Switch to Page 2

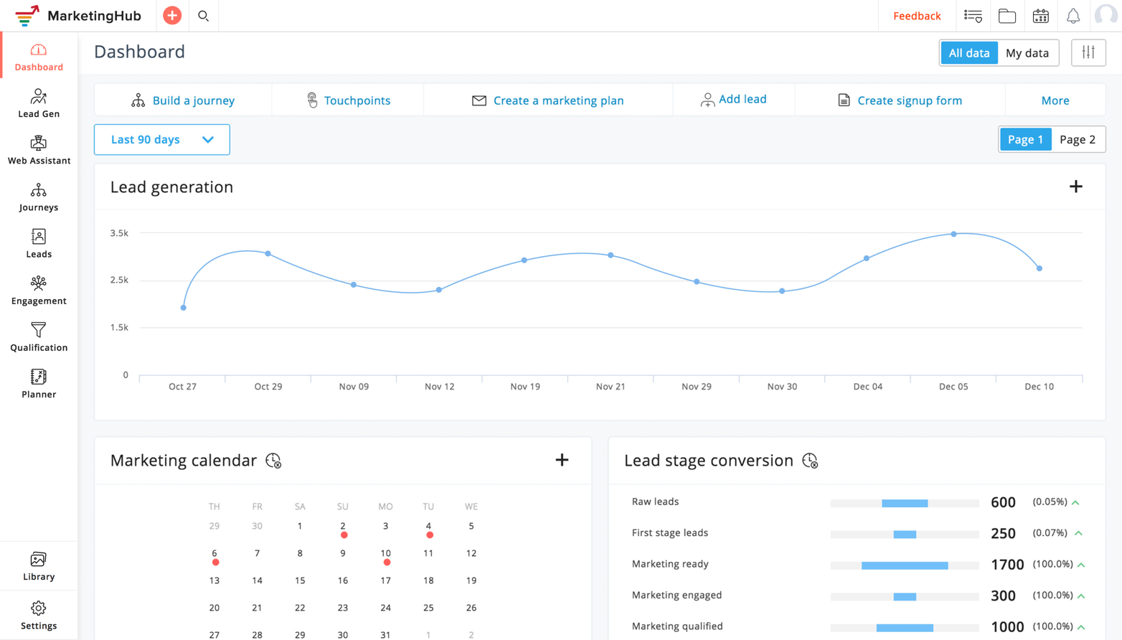(1078, 139)
